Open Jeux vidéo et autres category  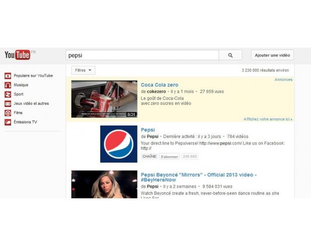[x=31, y=103]
